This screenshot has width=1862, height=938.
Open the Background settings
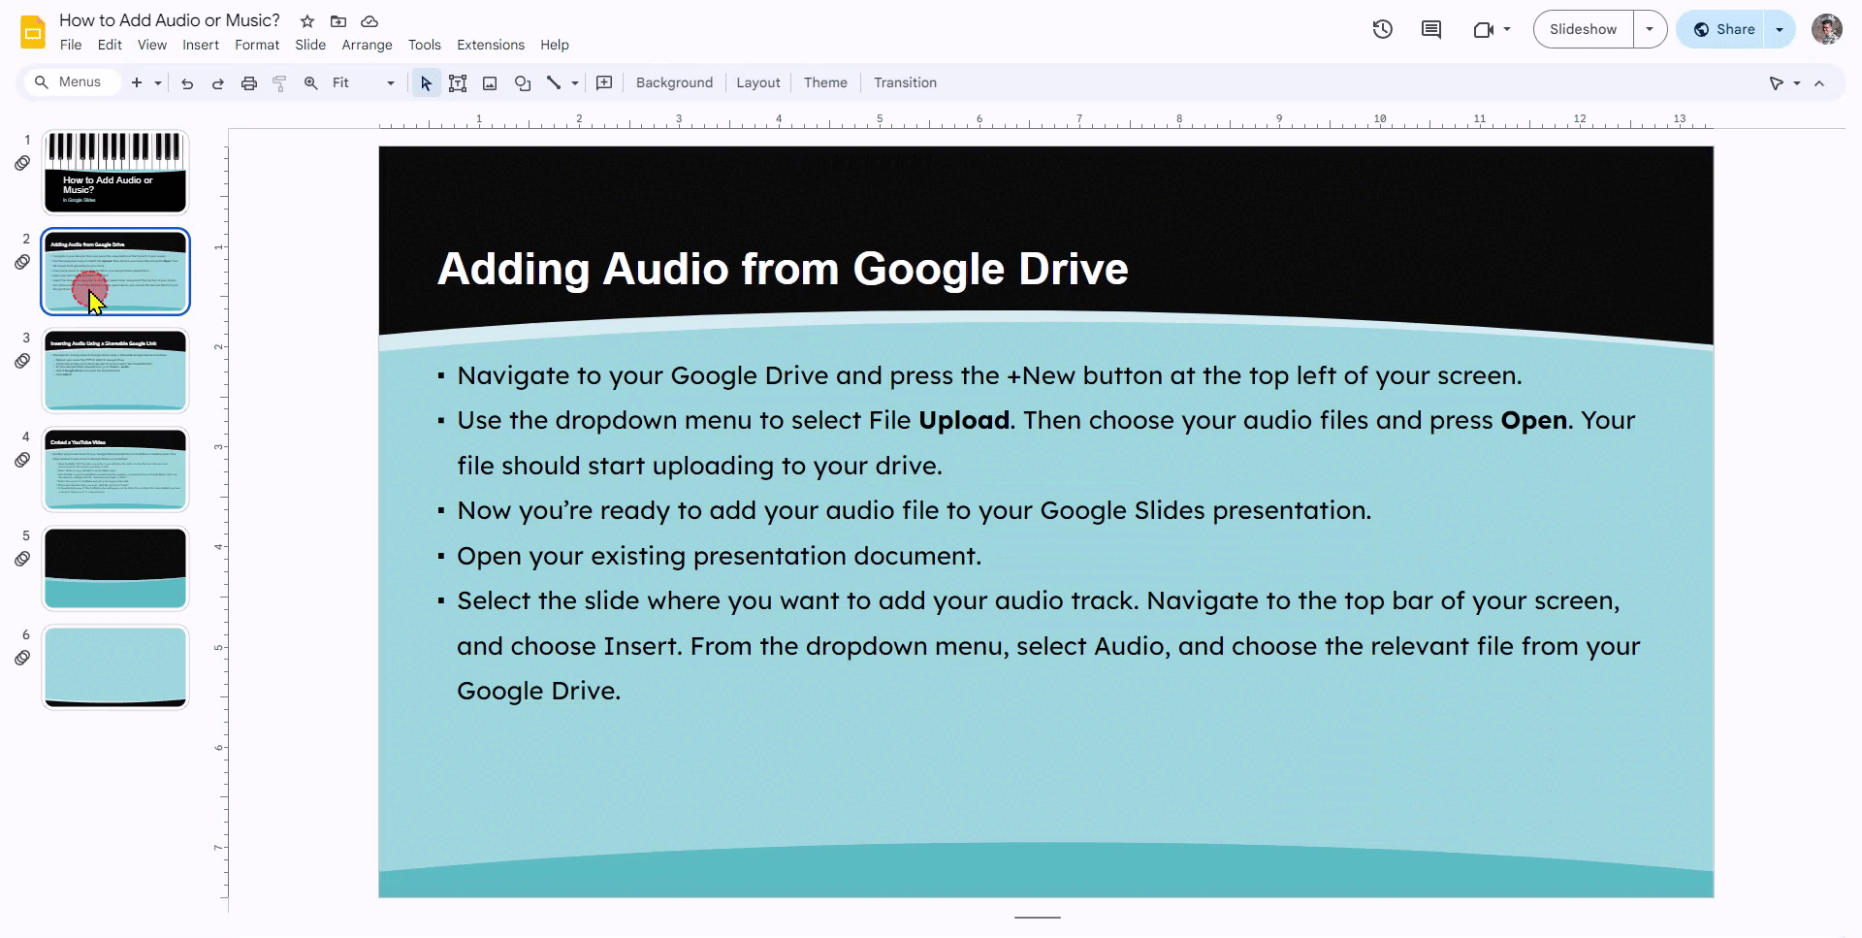click(x=674, y=82)
